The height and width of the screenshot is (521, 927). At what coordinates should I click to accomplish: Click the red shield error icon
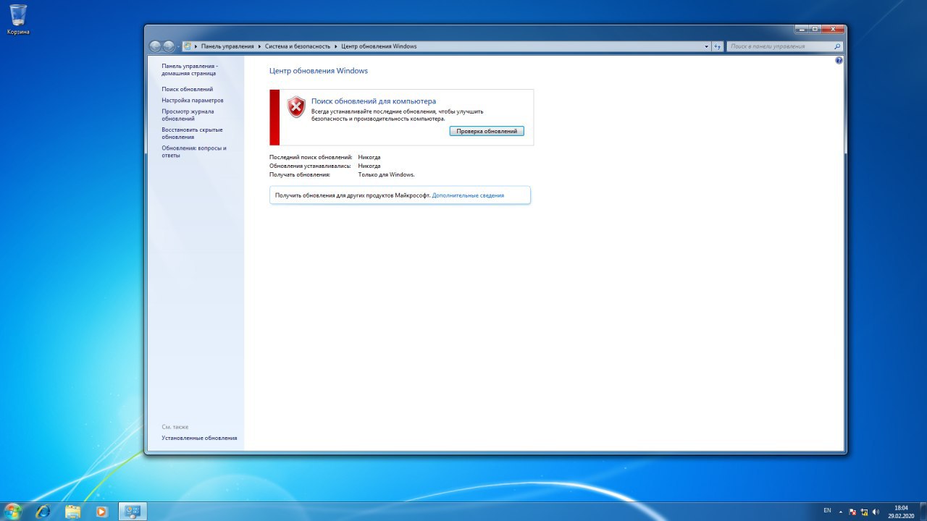click(296, 107)
